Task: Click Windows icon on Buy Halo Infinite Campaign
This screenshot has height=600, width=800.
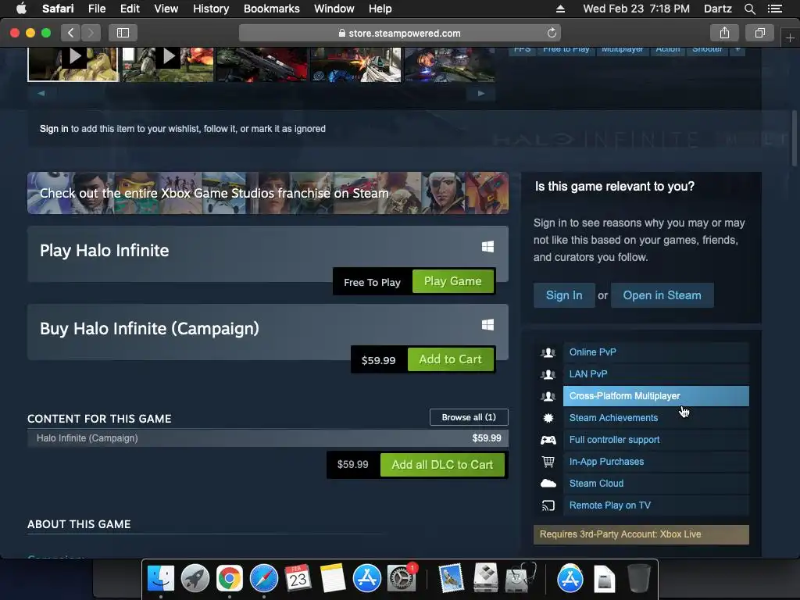Action: [487, 325]
